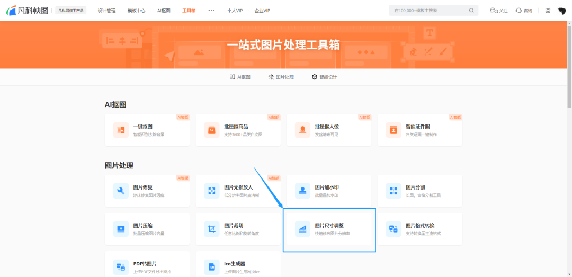The height and width of the screenshot is (277, 572).
Task: Select the PDF转图片 icon
Action: click(121, 267)
